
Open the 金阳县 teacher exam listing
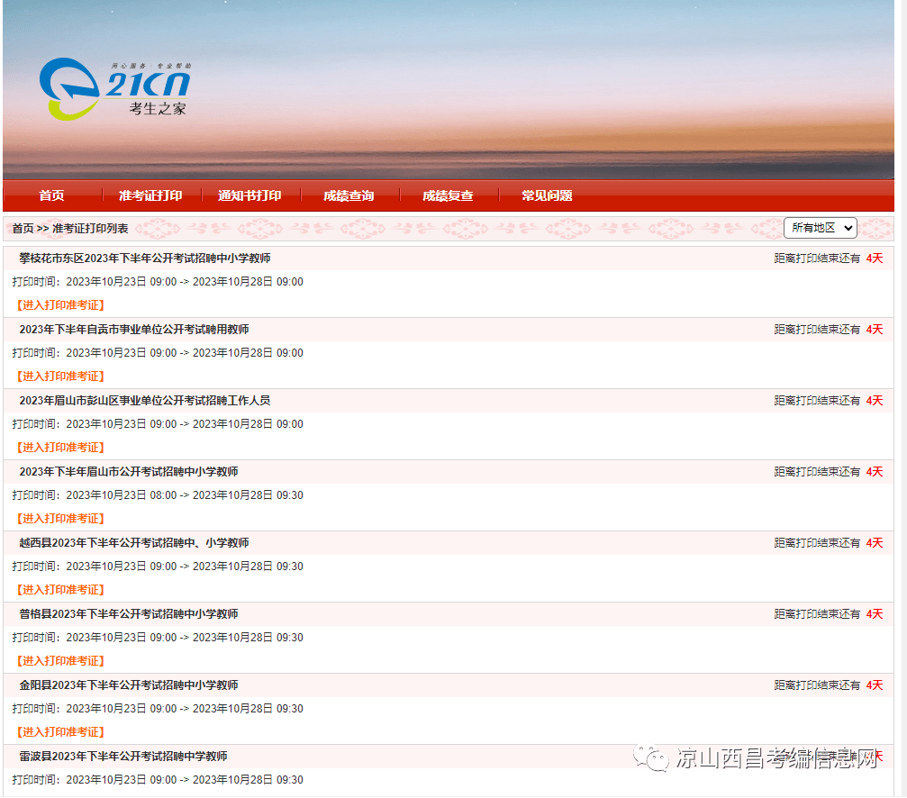131,685
